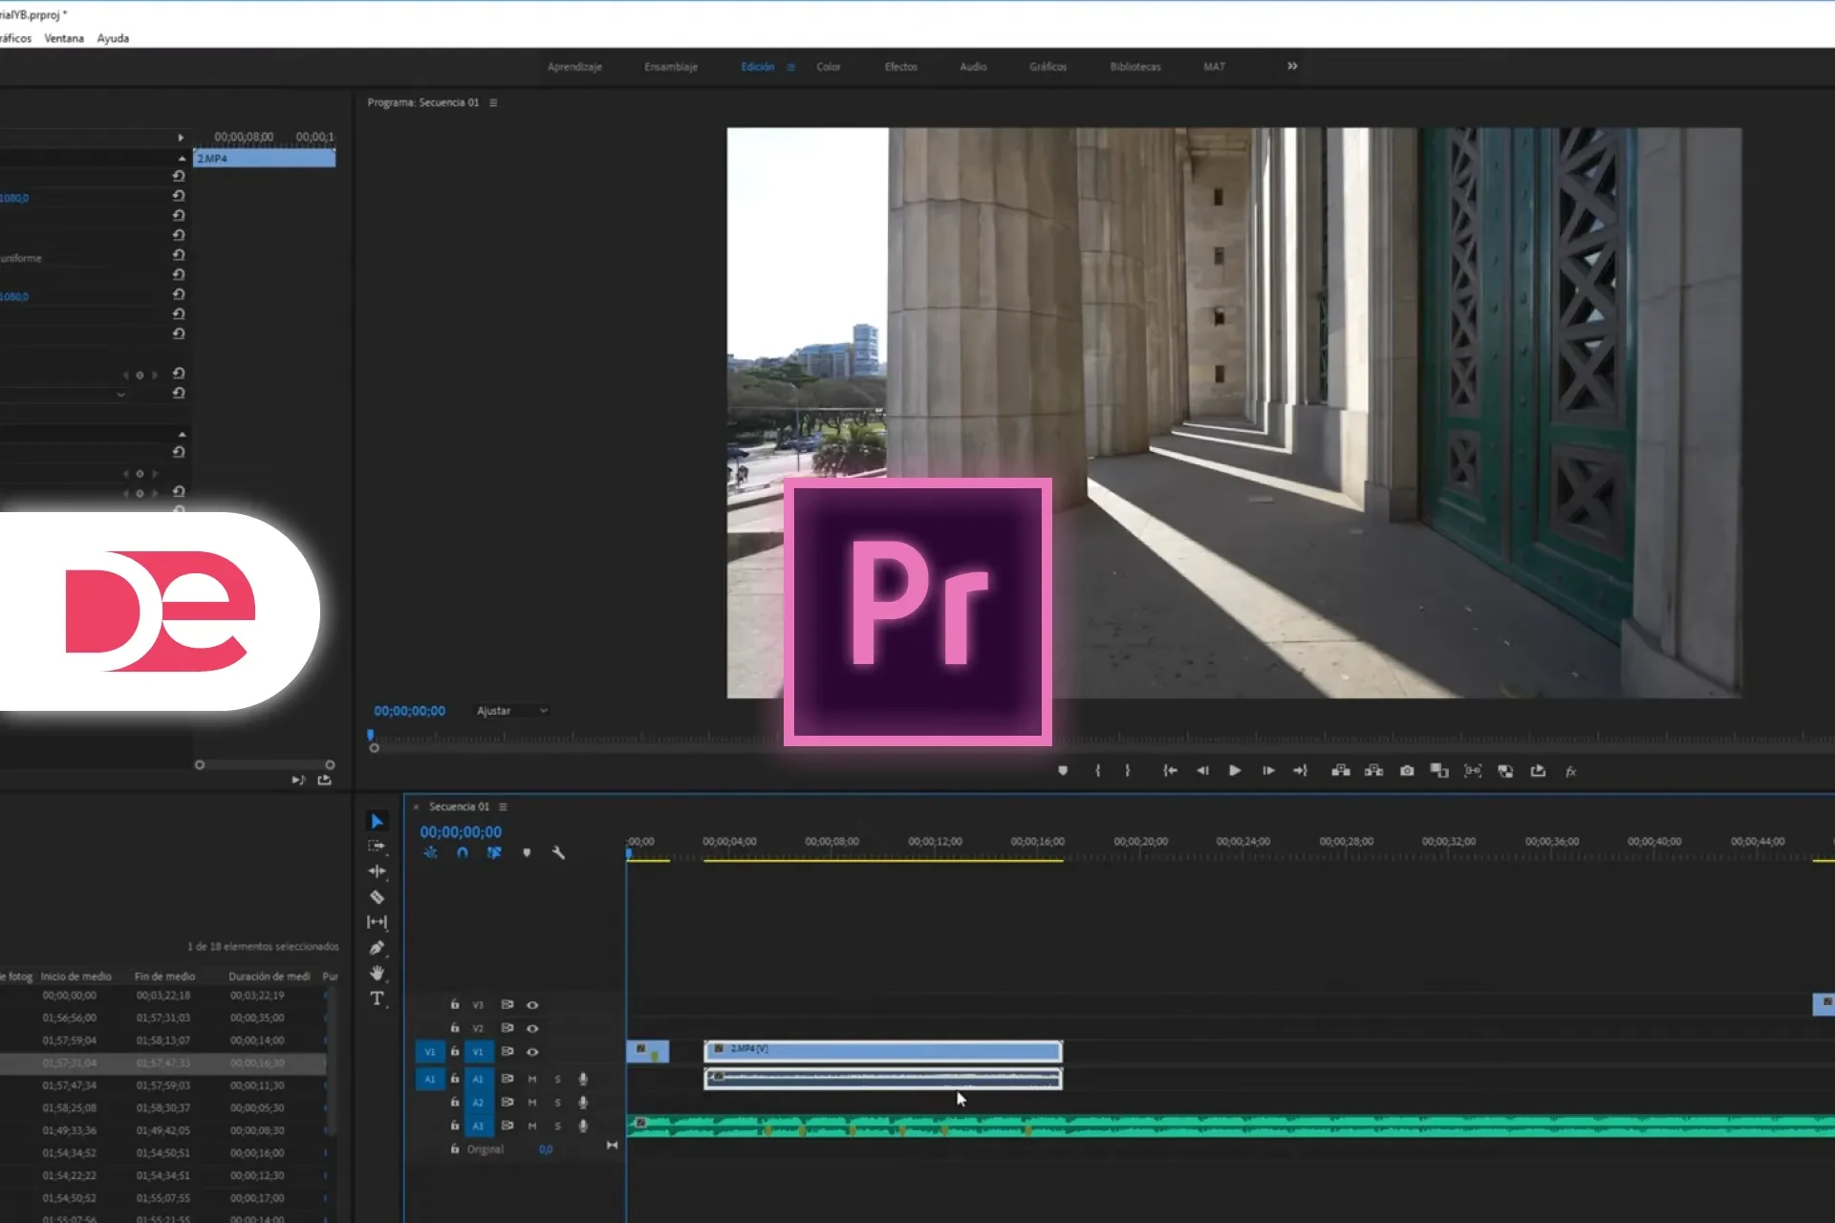Go to Out point in Program monitor
This screenshot has width=1835, height=1223.
[x=1300, y=770]
